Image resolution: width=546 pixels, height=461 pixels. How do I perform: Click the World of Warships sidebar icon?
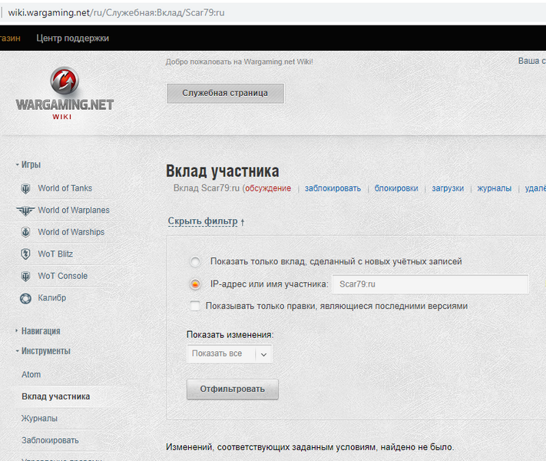click(25, 232)
